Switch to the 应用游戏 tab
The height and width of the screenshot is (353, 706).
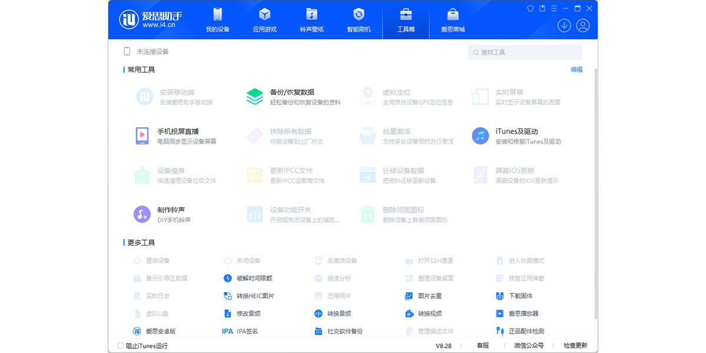tap(265, 20)
